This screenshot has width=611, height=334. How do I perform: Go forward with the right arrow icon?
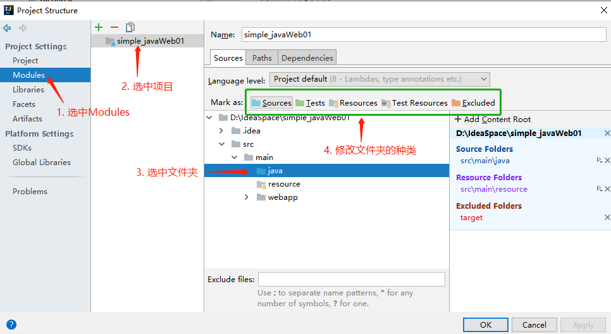(23, 28)
